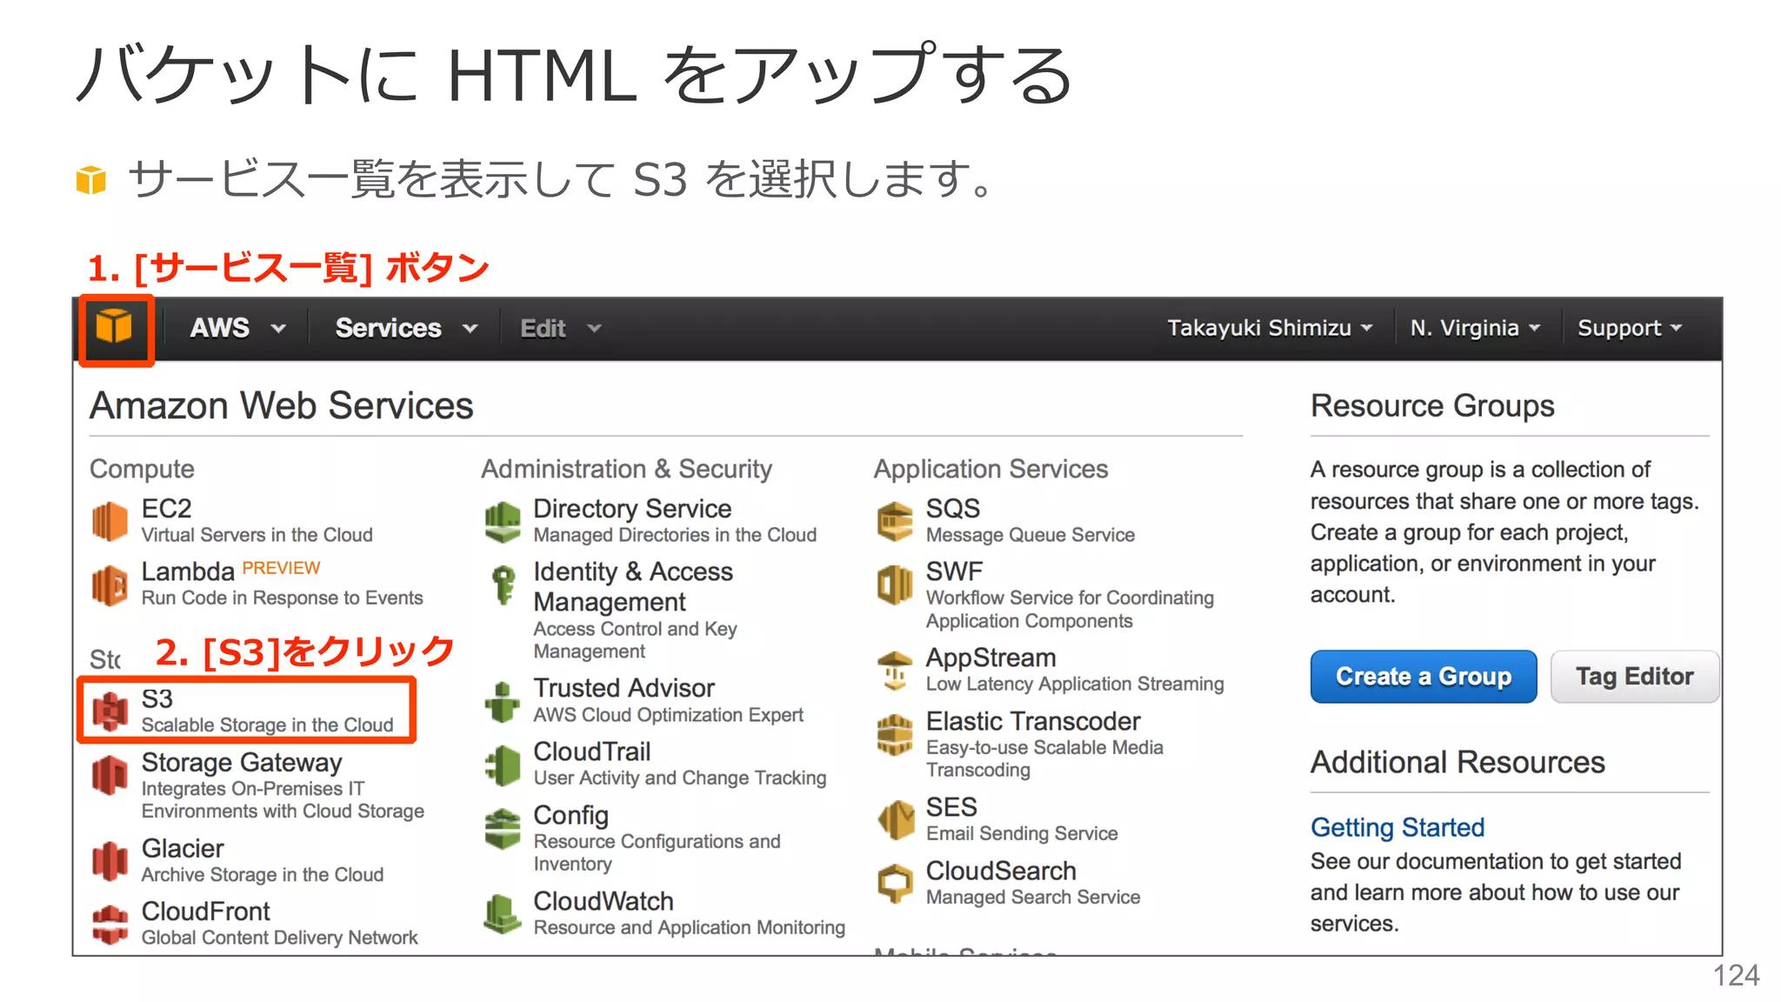Viewport: 1781px width, 1002px height.
Task: Open the SQS link
Action: click(x=953, y=508)
